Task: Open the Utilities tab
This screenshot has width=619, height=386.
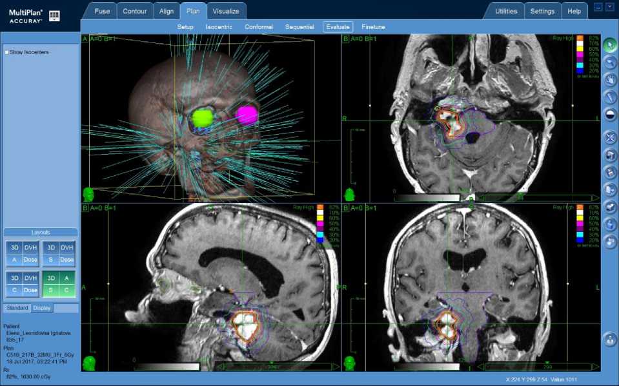Action: tap(506, 11)
